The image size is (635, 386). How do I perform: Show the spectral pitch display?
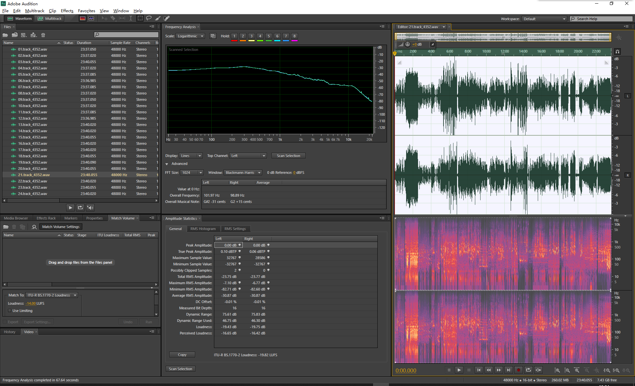(x=91, y=19)
